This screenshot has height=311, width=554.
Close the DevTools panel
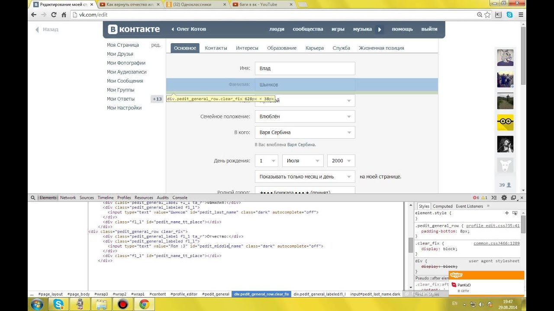[x=522, y=197]
